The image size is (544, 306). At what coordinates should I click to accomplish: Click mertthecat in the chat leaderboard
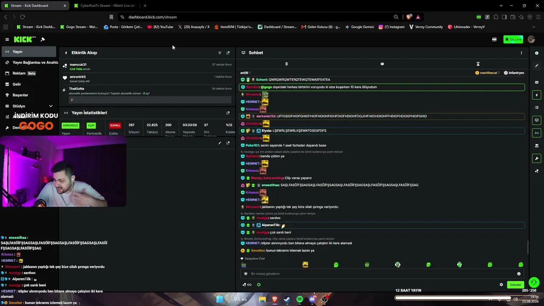point(489,73)
